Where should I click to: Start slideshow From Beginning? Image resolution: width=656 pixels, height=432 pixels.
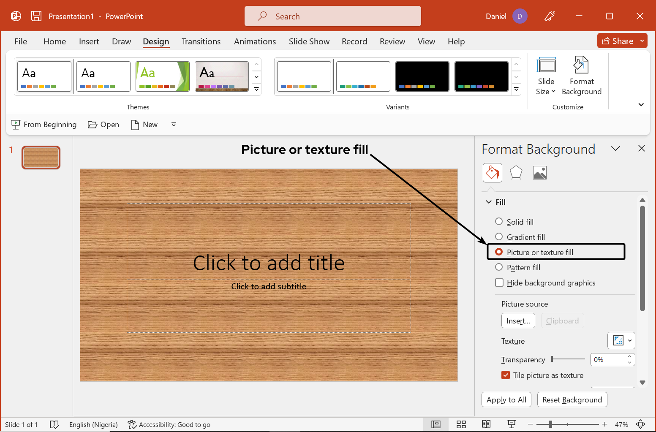click(x=44, y=124)
